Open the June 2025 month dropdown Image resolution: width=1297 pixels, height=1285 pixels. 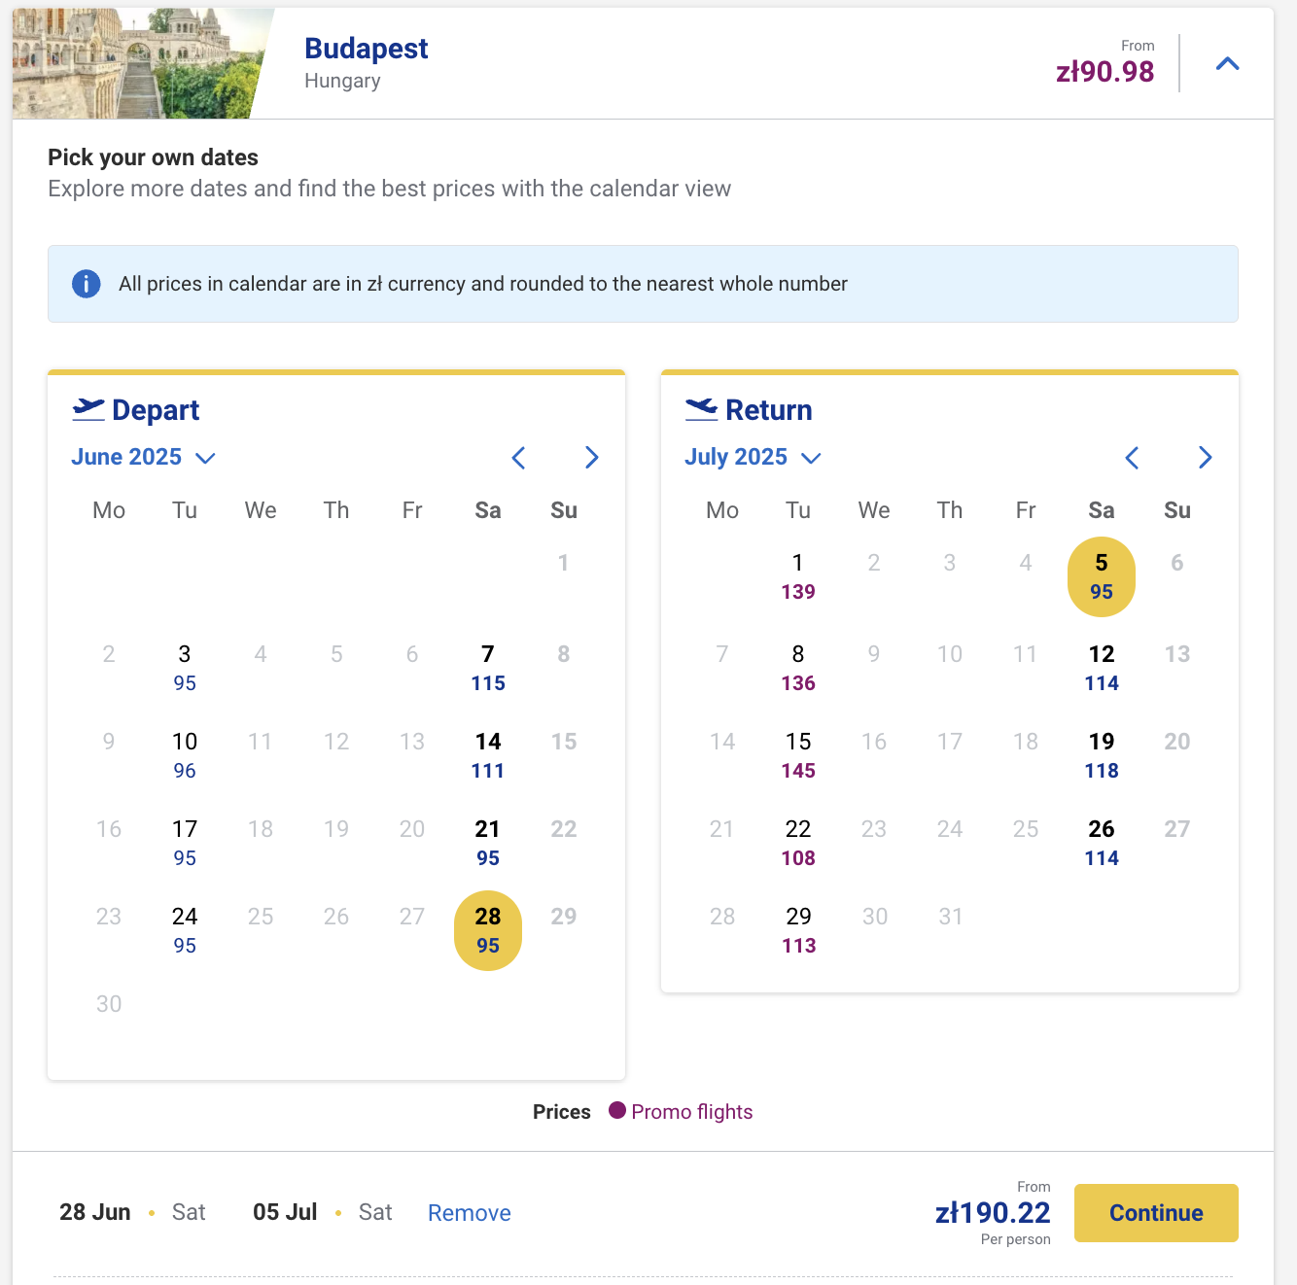pos(143,457)
